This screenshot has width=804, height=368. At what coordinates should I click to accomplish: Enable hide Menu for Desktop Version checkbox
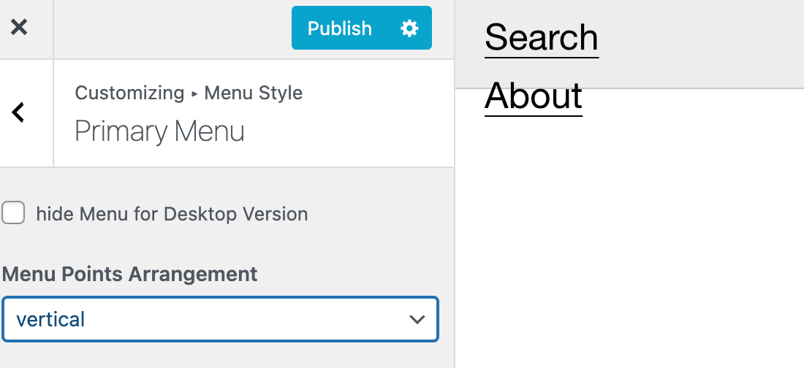point(13,213)
